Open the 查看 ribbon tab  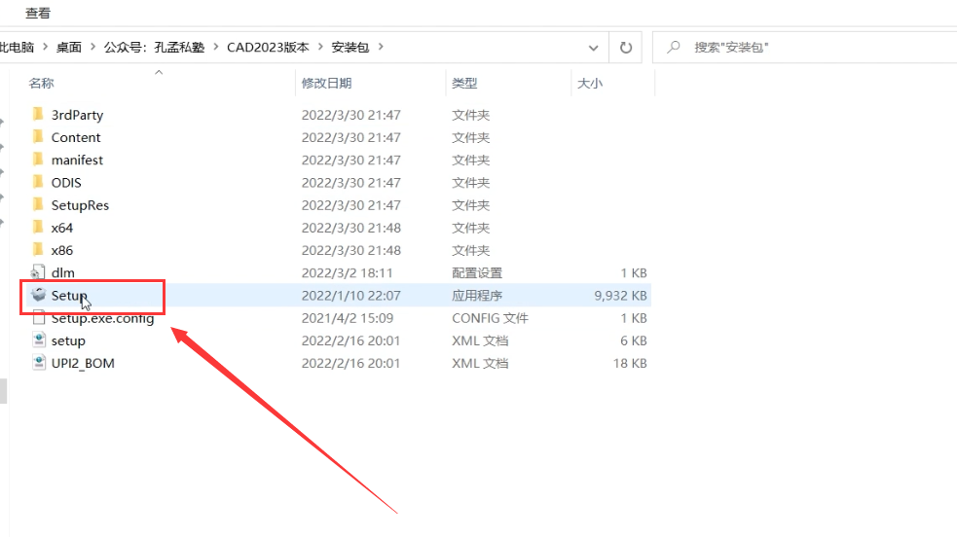point(38,13)
